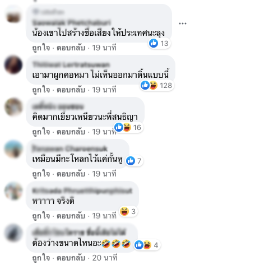
Task: Click ตอบกลับ under the 13-like comment
Action: tap(71, 48)
